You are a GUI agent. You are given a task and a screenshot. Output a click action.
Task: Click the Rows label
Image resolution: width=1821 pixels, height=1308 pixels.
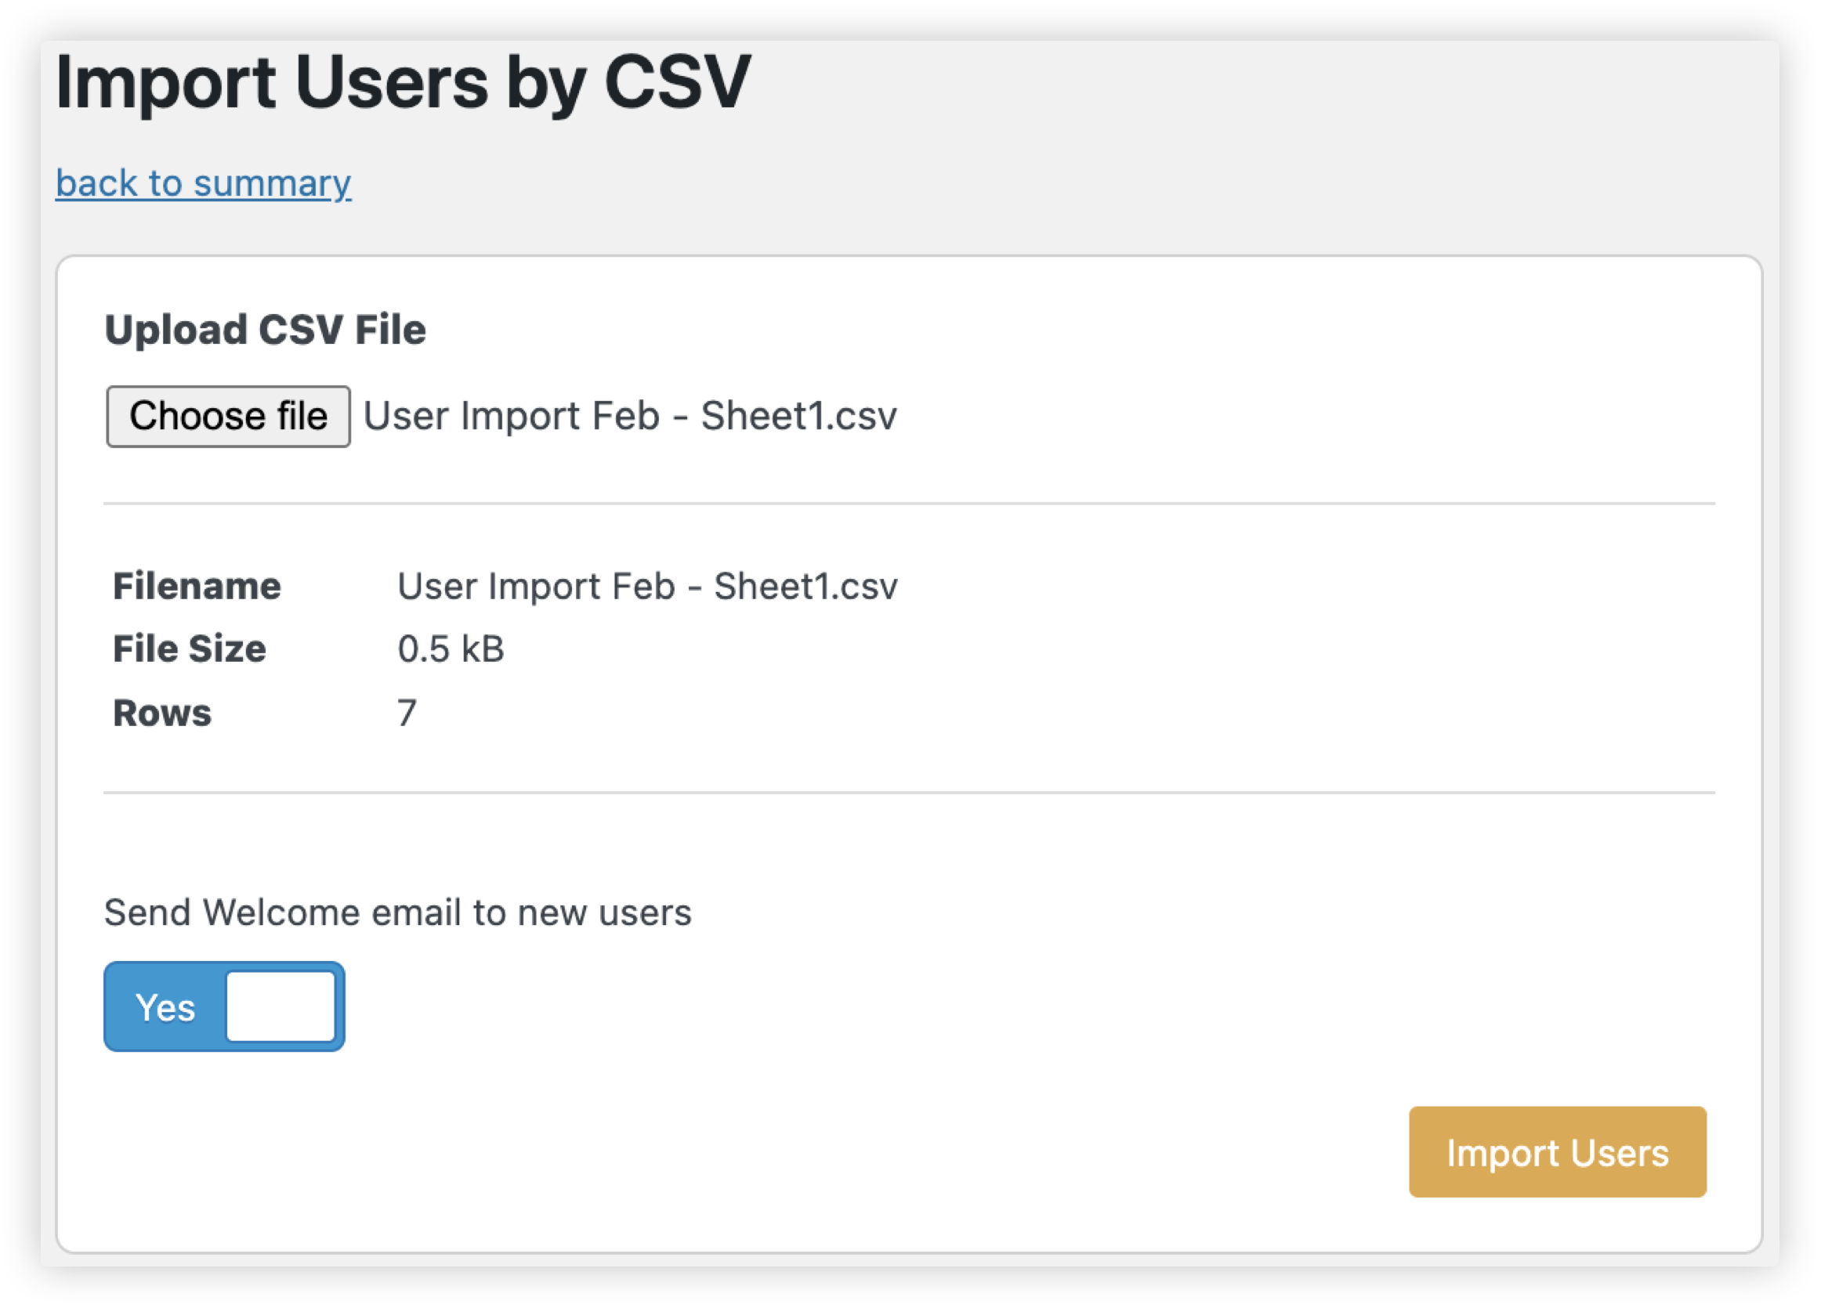pyautogui.click(x=162, y=713)
